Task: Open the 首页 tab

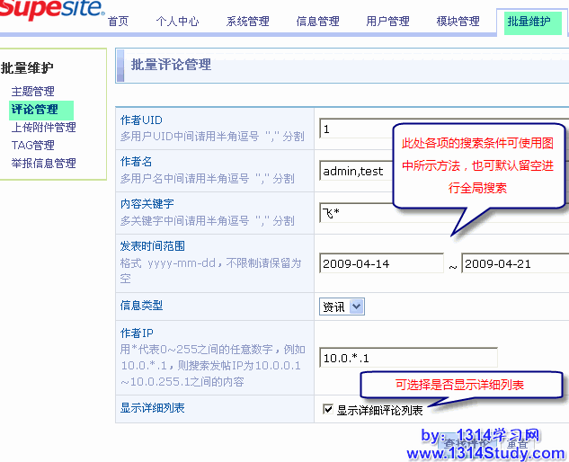Action: tap(118, 22)
